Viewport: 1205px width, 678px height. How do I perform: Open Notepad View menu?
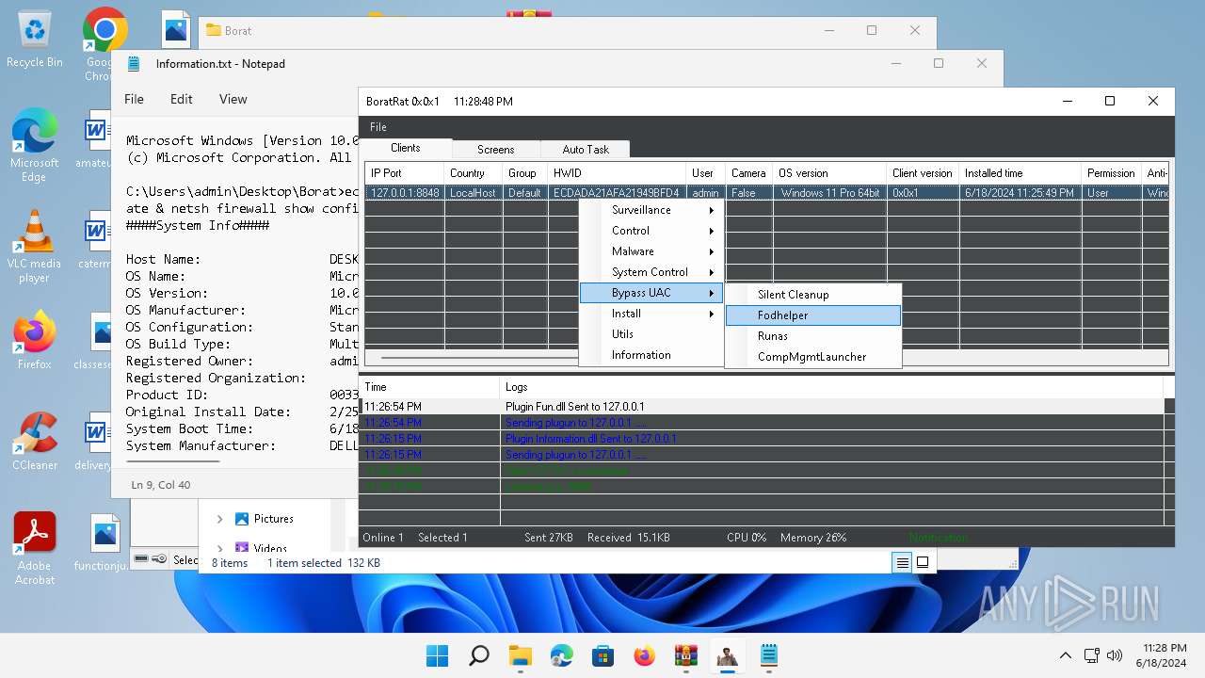coord(233,99)
